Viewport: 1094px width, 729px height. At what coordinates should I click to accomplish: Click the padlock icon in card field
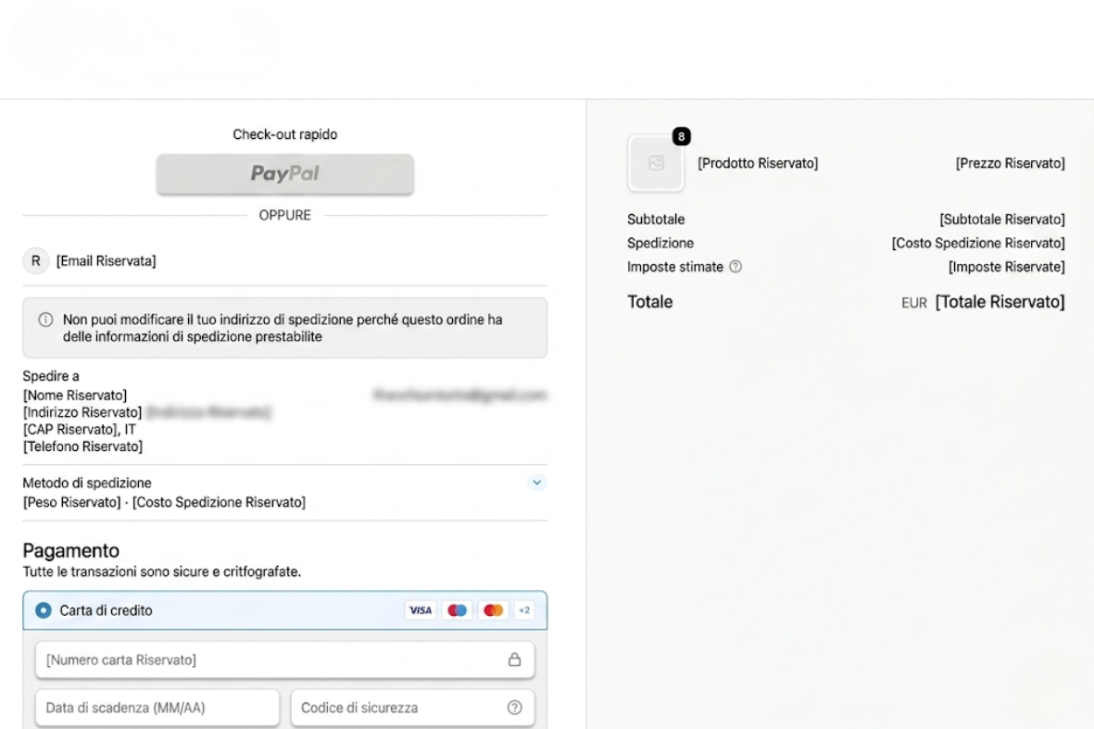click(513, 660)
